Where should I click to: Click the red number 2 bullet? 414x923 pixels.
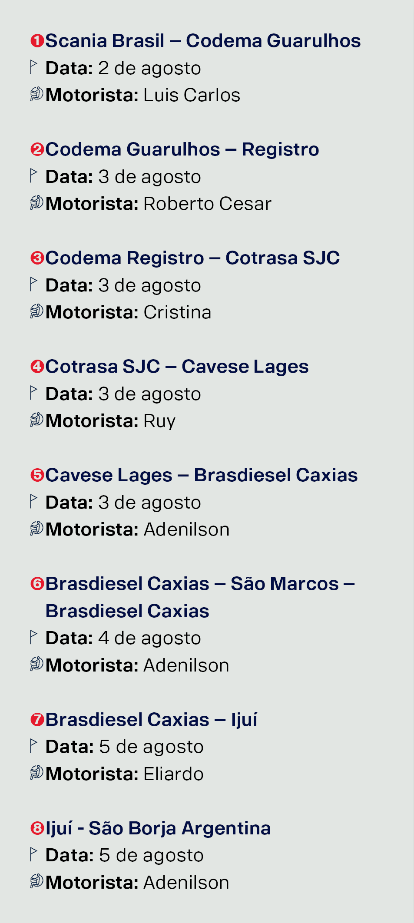pos(37,150)
